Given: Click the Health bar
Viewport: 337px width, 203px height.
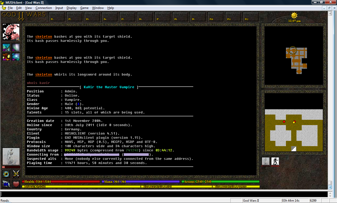Looking at the screenshot, I should click(61, 181).
